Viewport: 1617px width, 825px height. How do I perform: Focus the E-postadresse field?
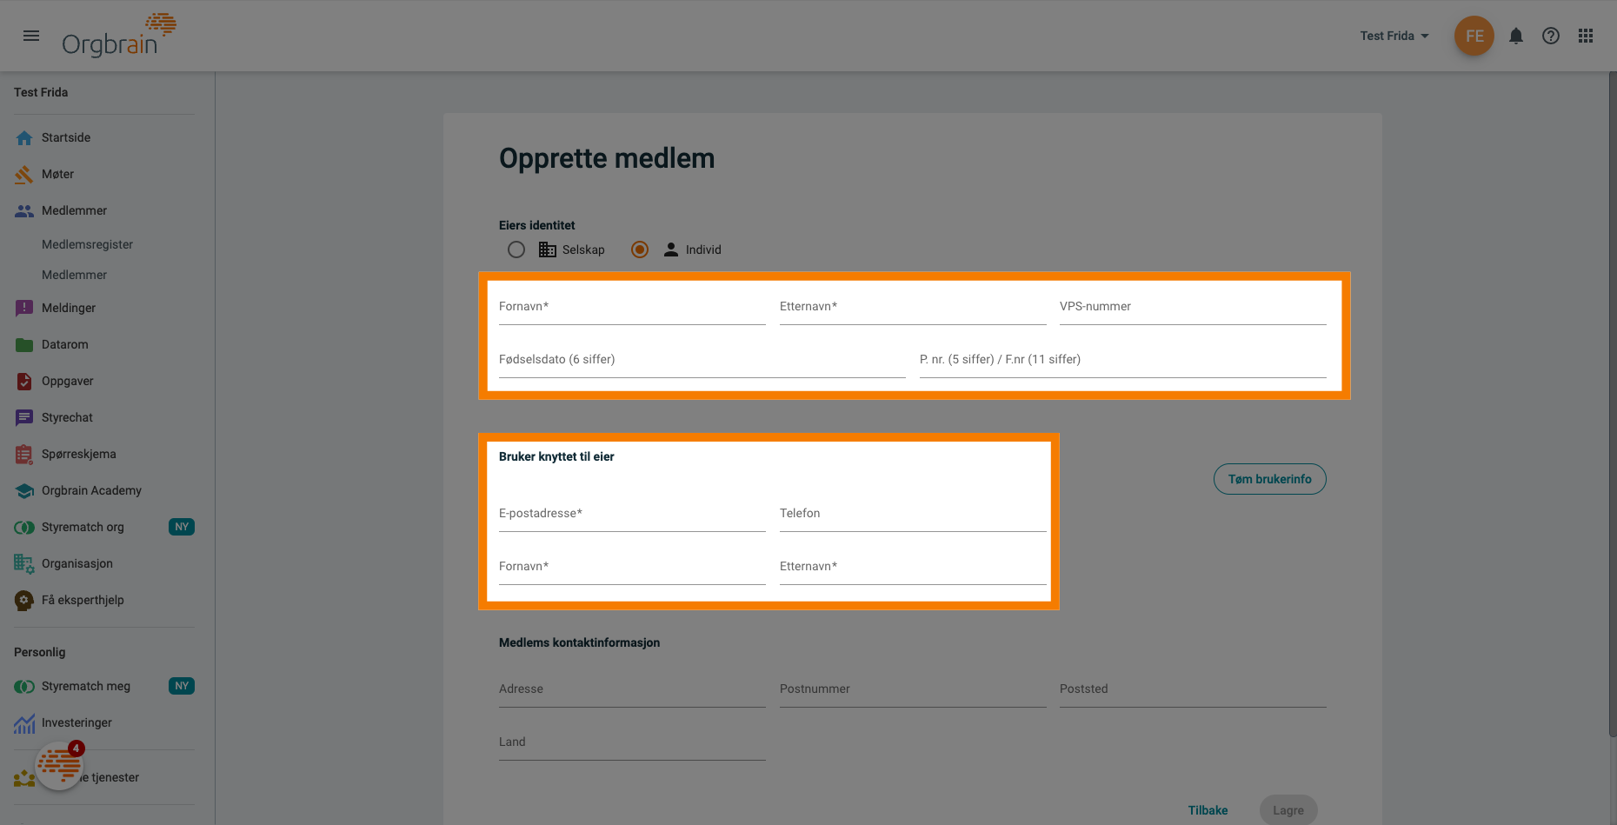(x=632, y=514)
